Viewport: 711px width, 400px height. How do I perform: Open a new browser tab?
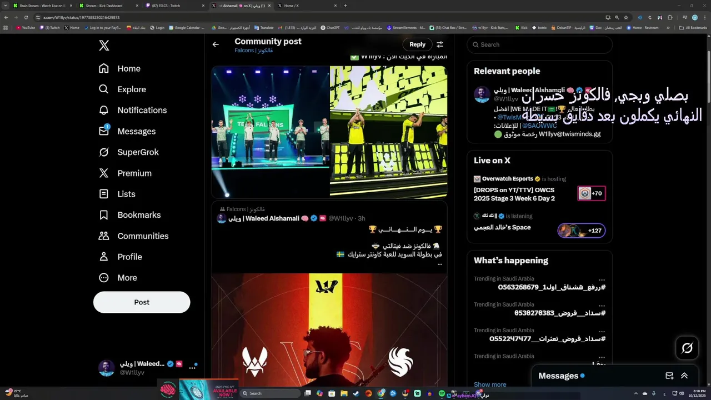[346, 6]
